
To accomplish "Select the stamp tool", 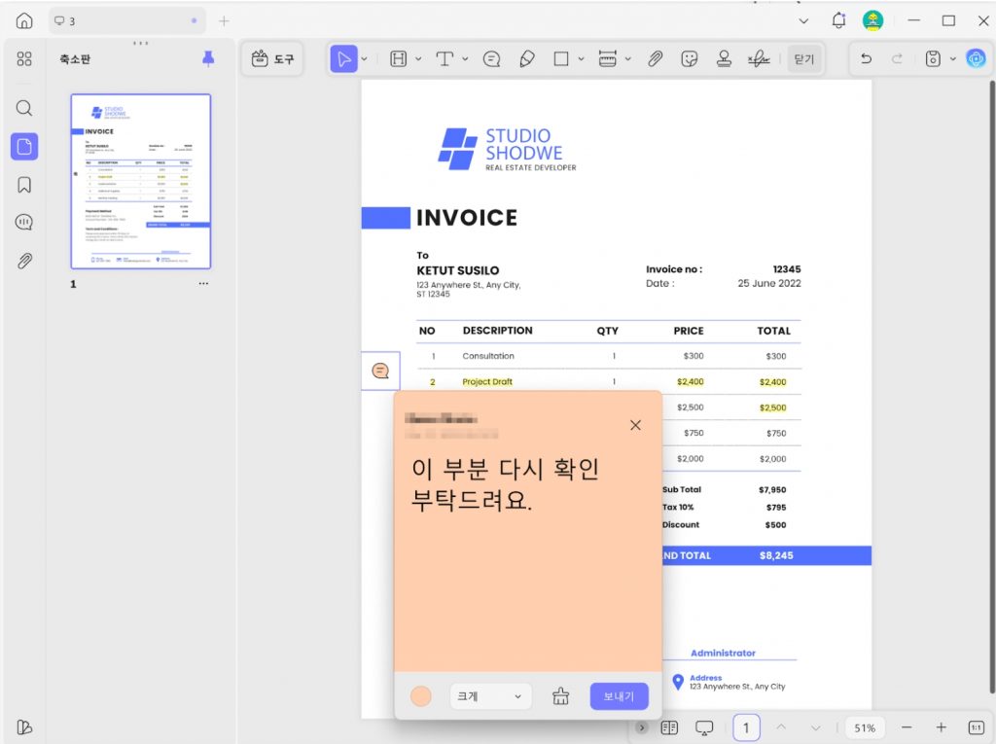I will (x=724, y=59).
